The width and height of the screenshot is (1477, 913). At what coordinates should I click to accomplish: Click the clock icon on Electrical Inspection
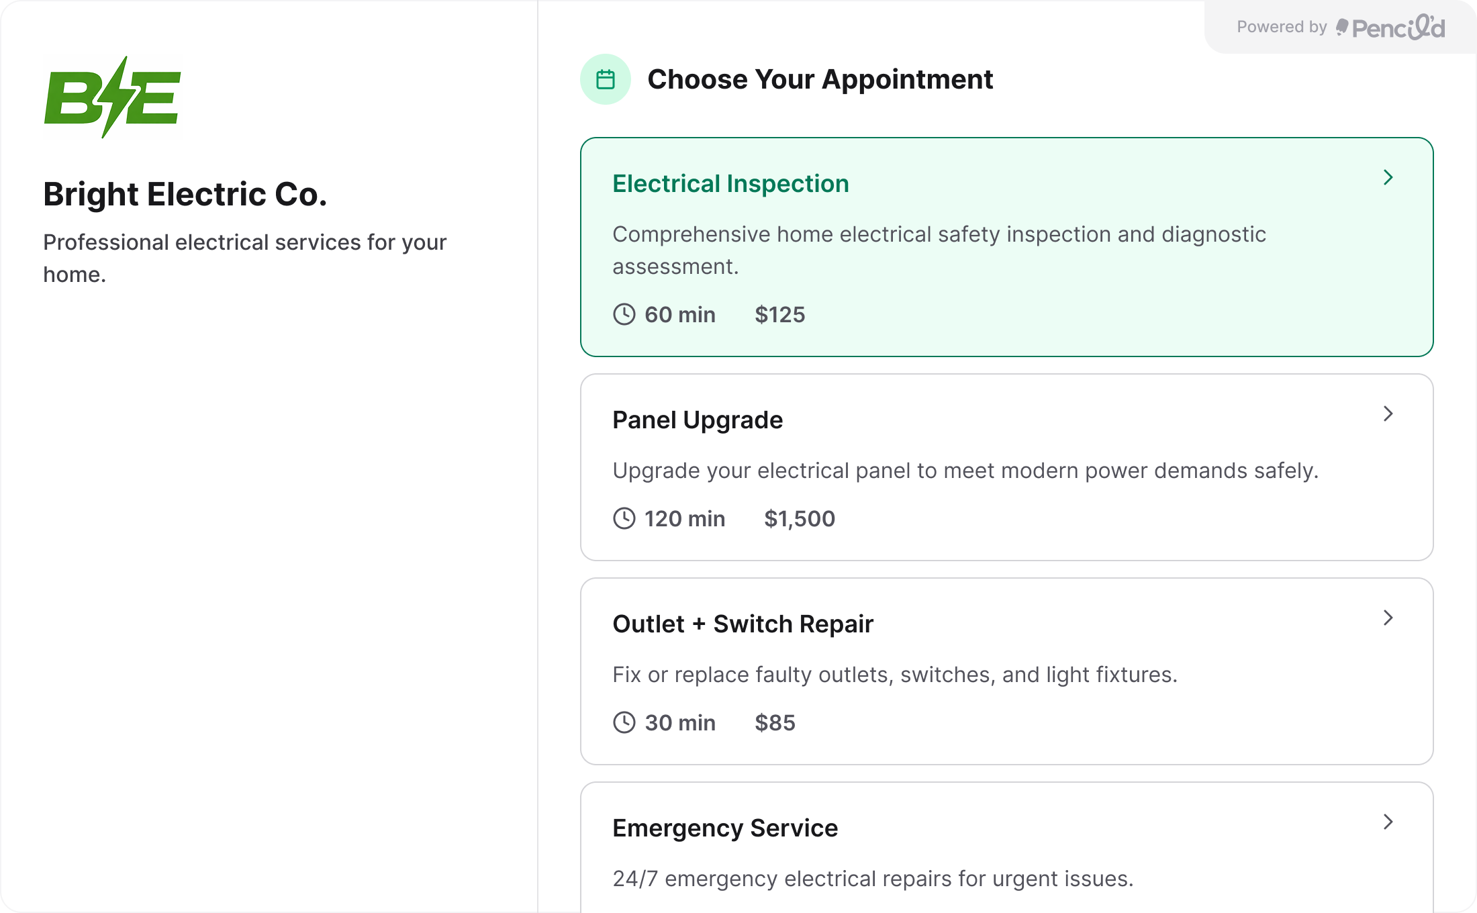(624, 314)
